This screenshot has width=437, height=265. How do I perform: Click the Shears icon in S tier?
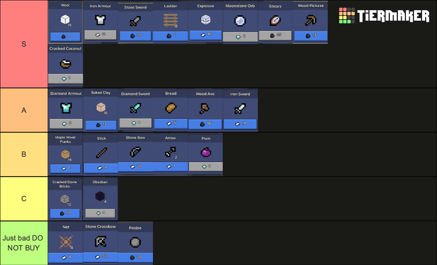(275, 21)
